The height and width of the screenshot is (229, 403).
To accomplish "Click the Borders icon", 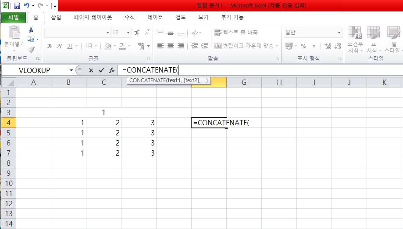I will pos(89,46).
